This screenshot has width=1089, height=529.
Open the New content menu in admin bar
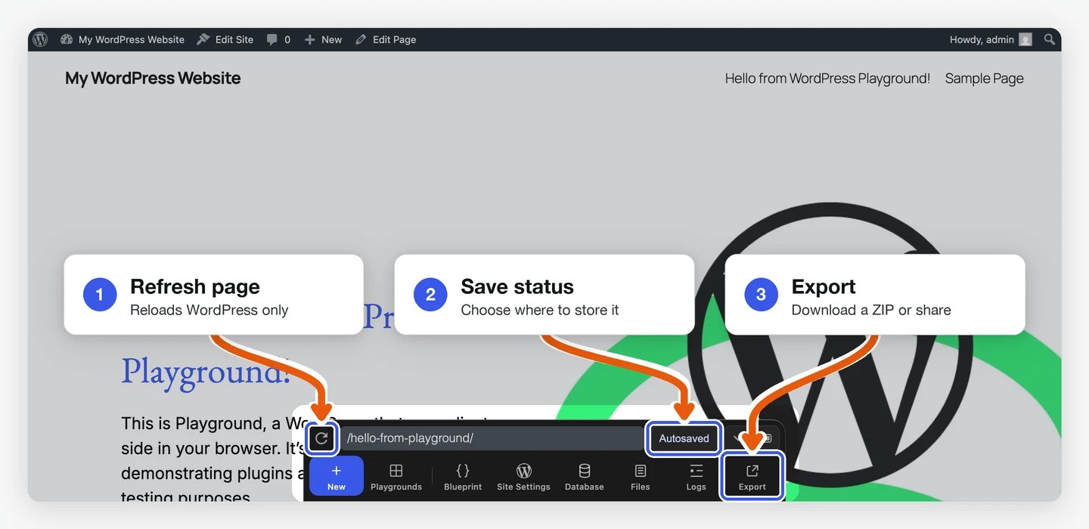coord(323,39)
